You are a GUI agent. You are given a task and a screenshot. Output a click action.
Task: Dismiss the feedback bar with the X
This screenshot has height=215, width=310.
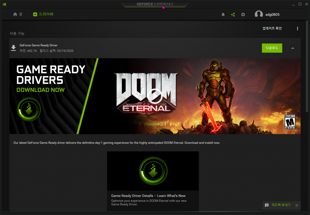(x=297, y=205)
